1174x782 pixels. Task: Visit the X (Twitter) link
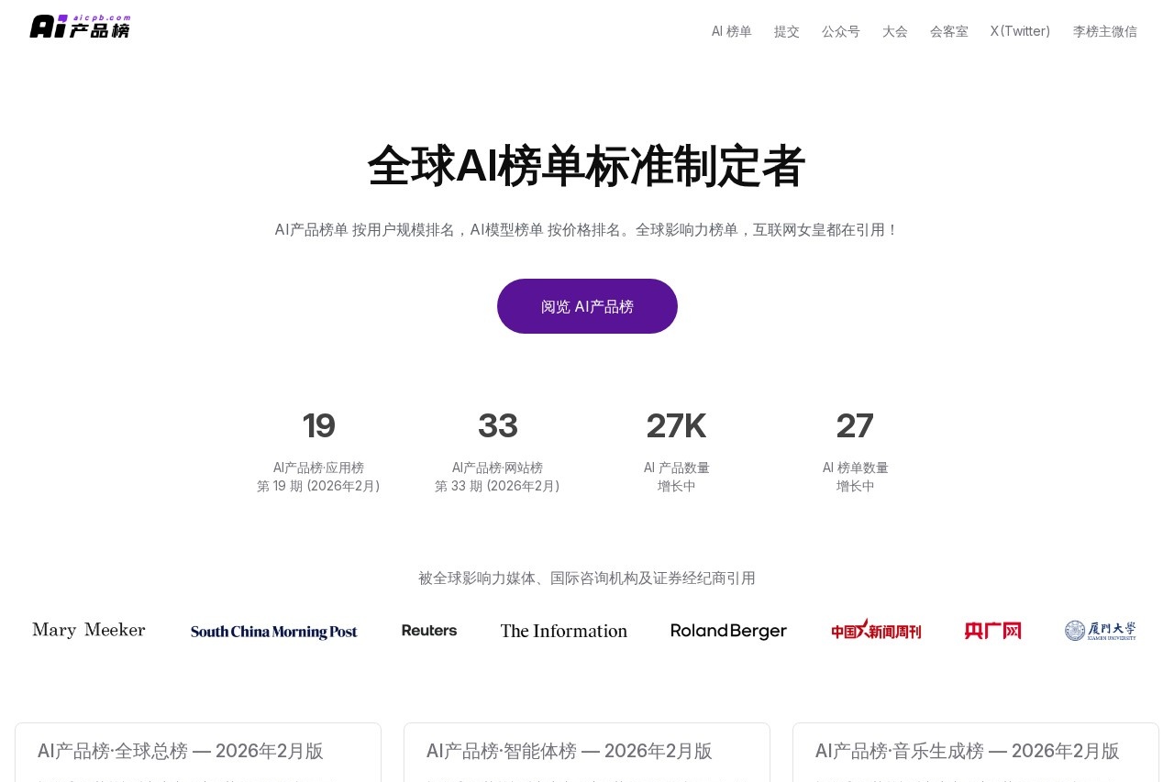(x=1020, y=31)
